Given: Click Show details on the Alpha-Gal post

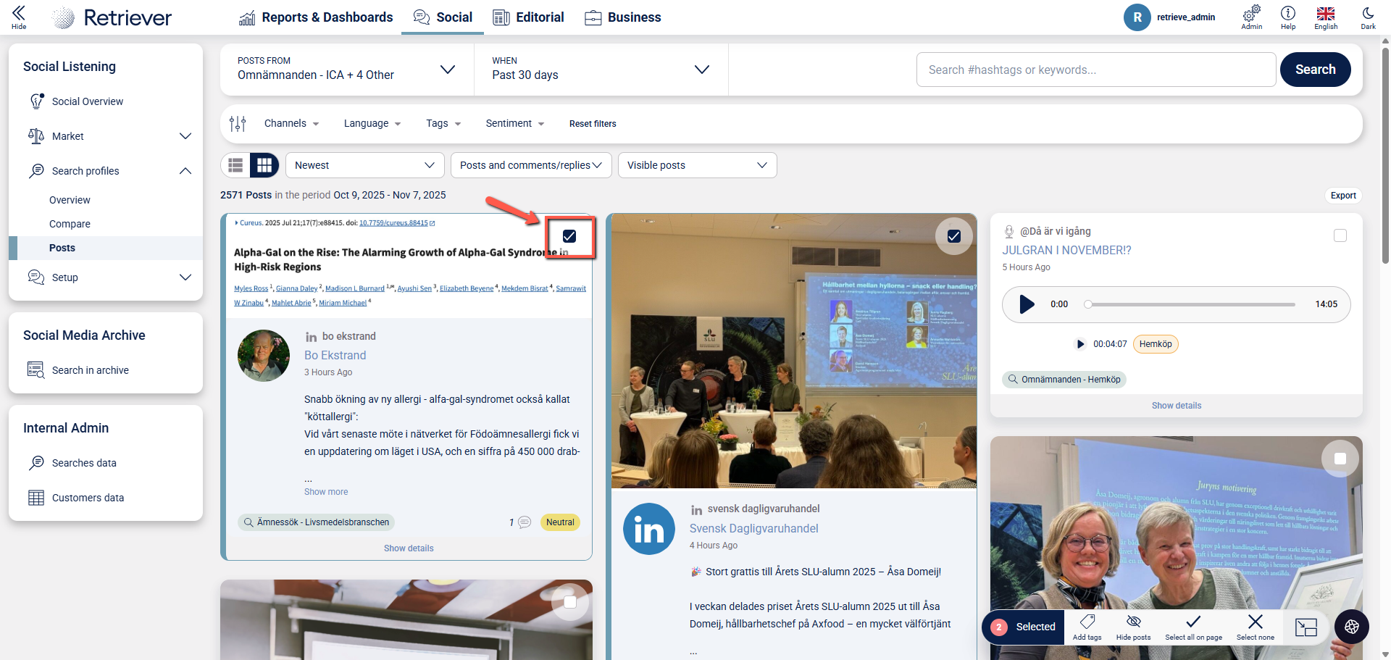Looking at the screenshot, I should point(409,548).
